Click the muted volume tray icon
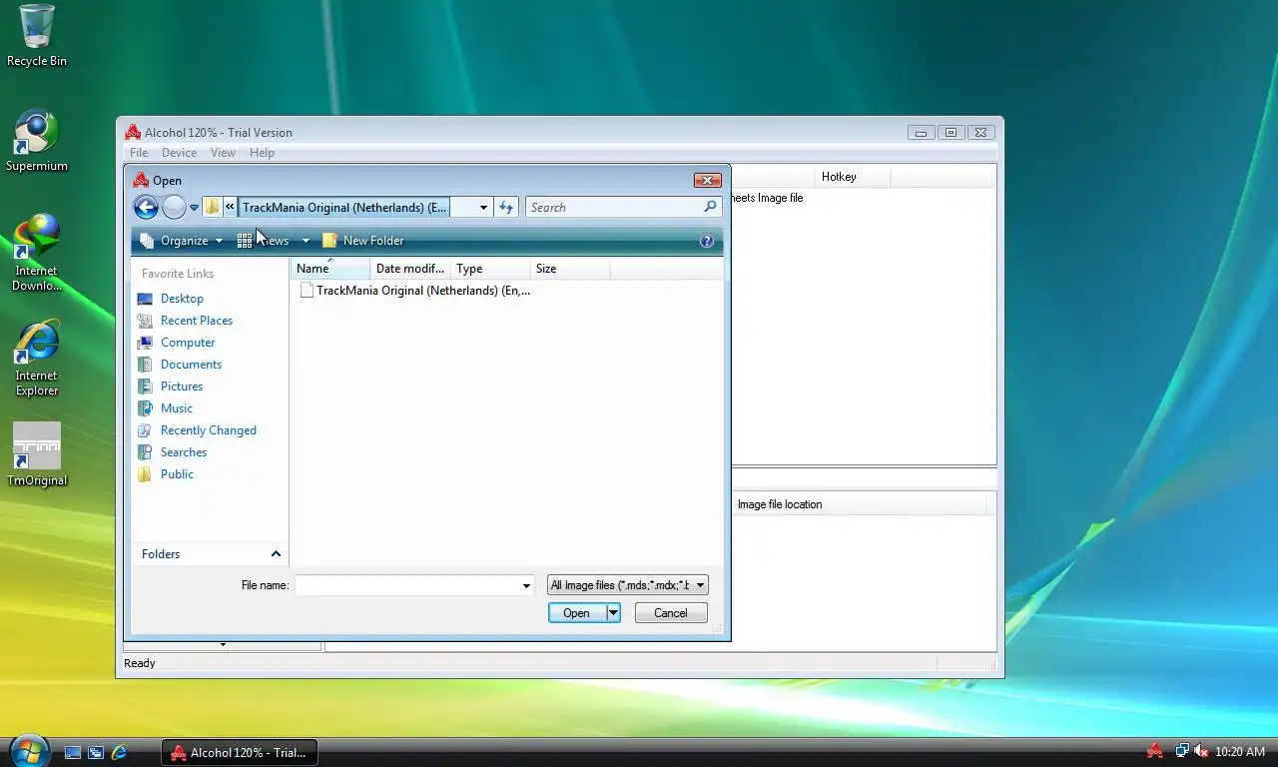1278x767 pixels. coord(1201,751)
